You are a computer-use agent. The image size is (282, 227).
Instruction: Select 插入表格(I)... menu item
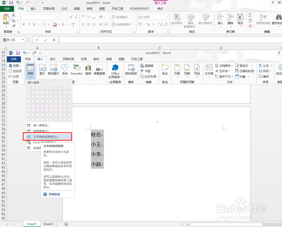click(x=49, y=125)
